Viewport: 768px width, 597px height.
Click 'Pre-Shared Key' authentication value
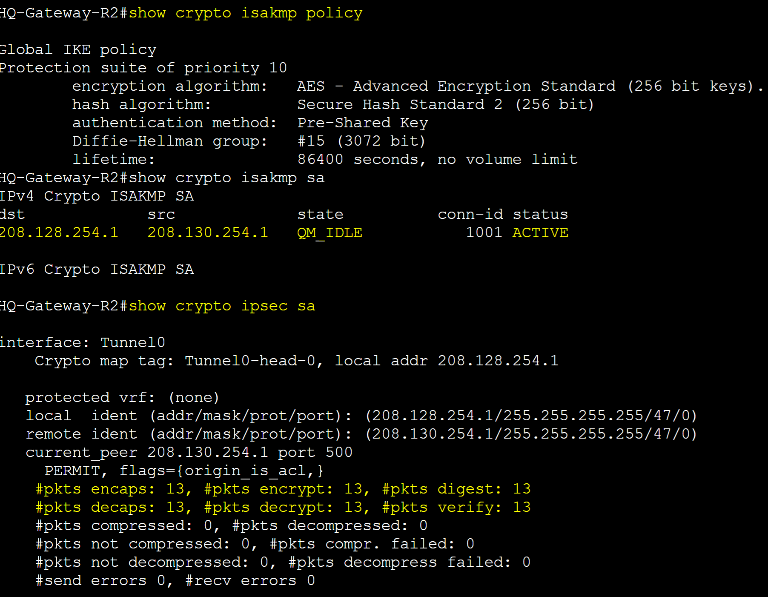pos(363,123)
